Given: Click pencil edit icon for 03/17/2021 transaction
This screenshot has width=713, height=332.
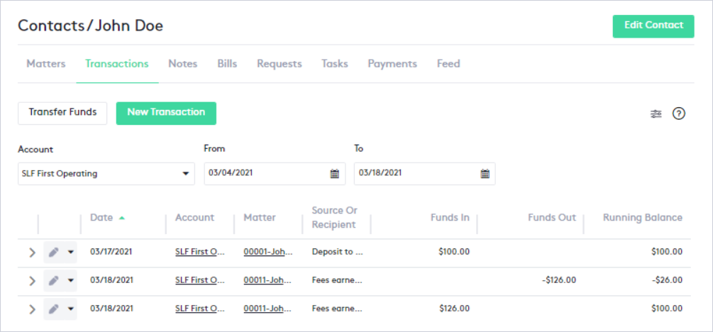Looking at the screenshot, I should pos(53,252).
